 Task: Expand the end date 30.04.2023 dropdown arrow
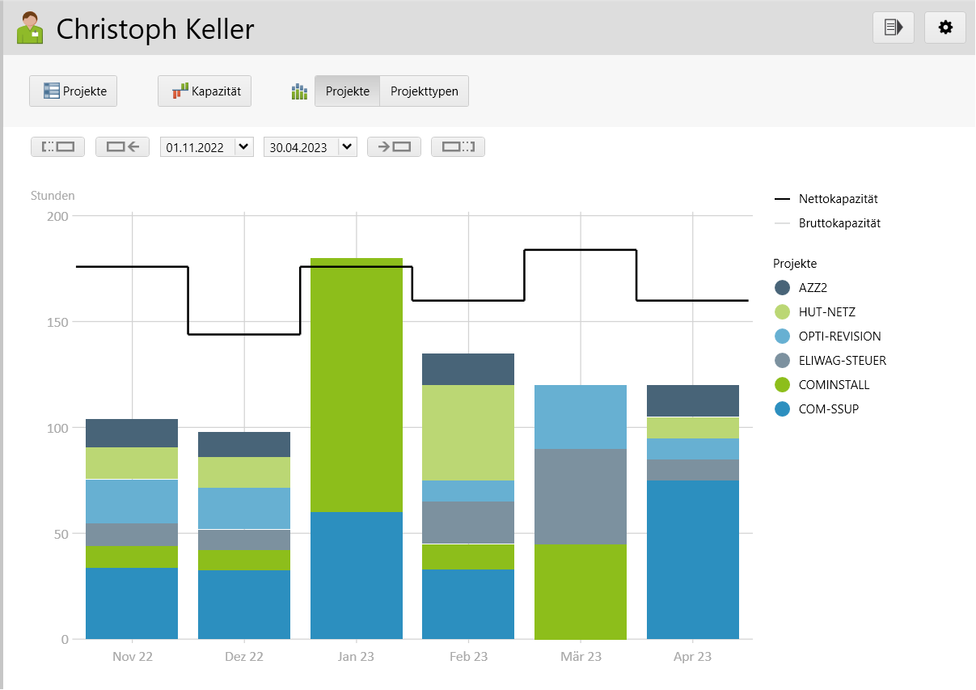[x=347, y=147]
